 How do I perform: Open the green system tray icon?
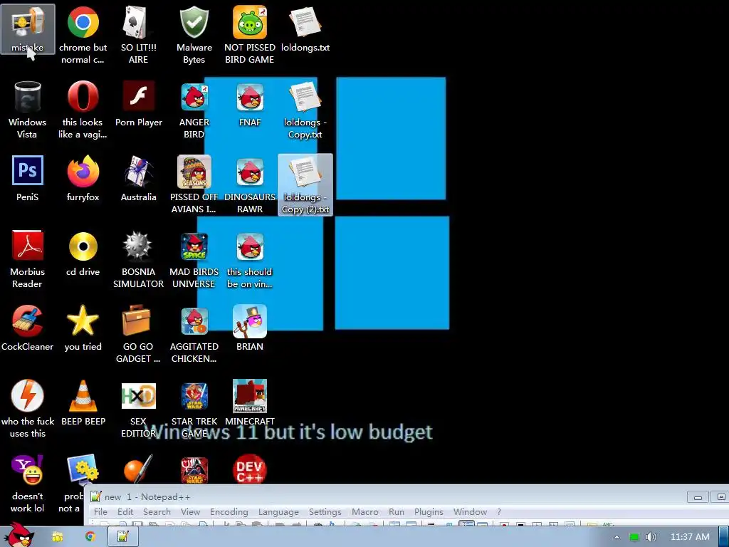pos(634,537)
